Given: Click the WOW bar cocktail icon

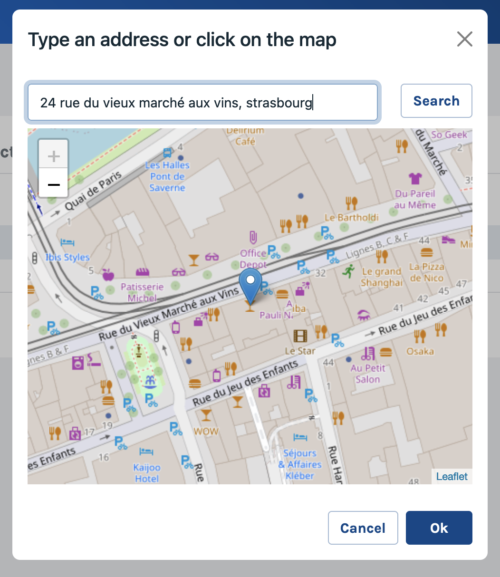Looking at the screenshot, I should (x=206, y=415).
